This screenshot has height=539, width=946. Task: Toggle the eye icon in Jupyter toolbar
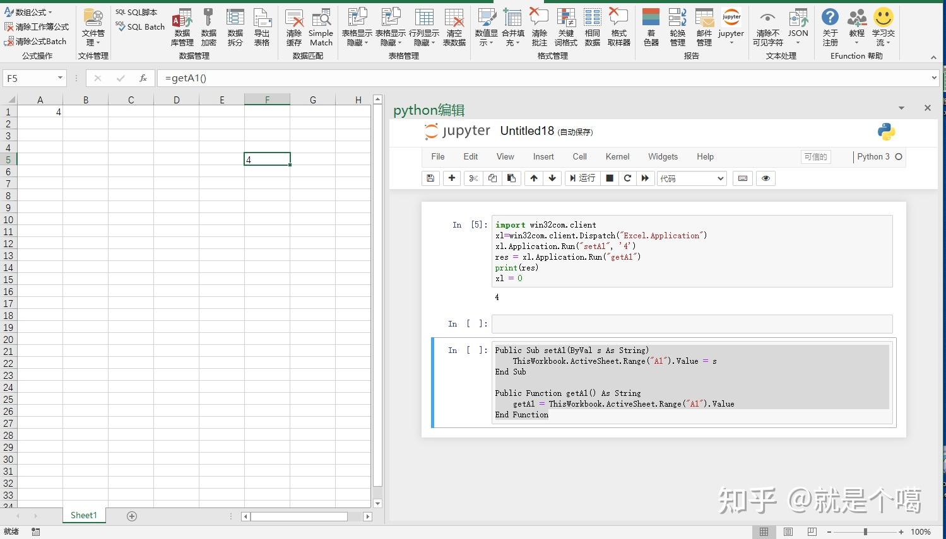point(766,178)
